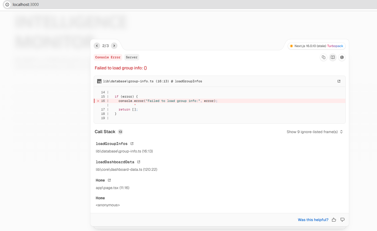Copy error info with the copy icon

point(324,57)
